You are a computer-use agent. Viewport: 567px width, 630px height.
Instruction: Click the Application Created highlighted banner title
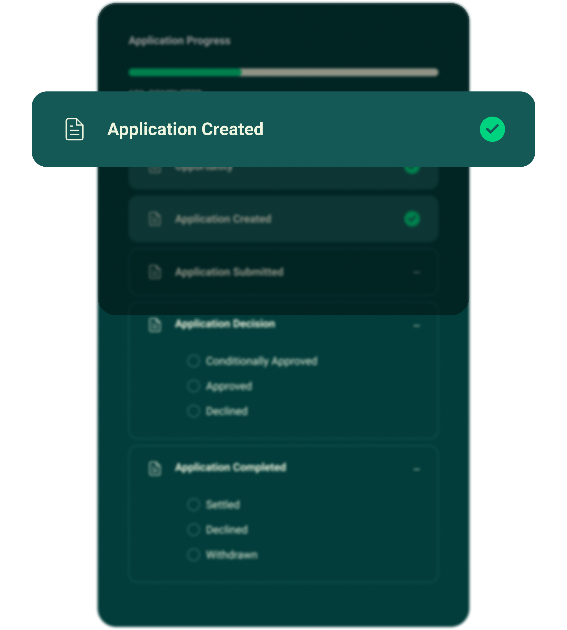click(185, 129)
